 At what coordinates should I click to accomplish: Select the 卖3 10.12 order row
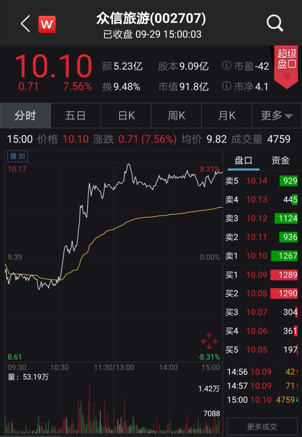[x=261, y=218]
